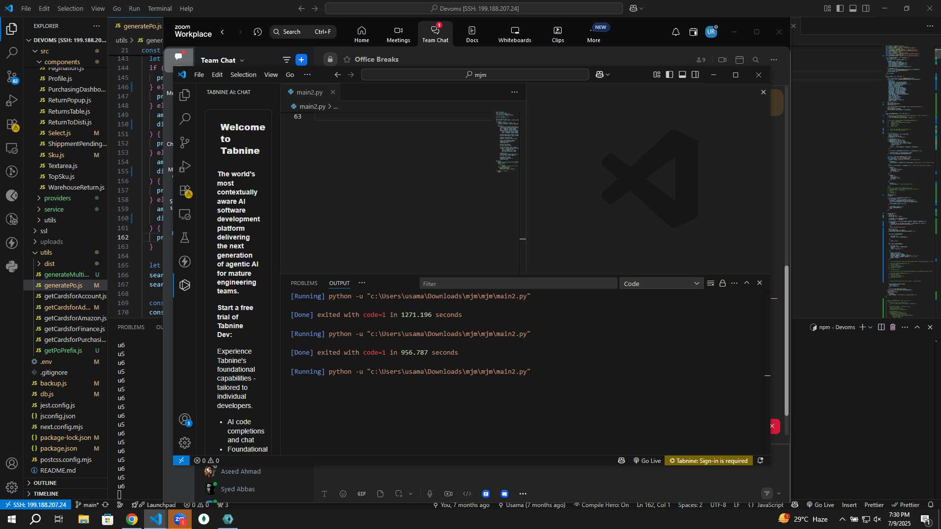Toggle panel in inner VS Code title bar

(682, 74)
